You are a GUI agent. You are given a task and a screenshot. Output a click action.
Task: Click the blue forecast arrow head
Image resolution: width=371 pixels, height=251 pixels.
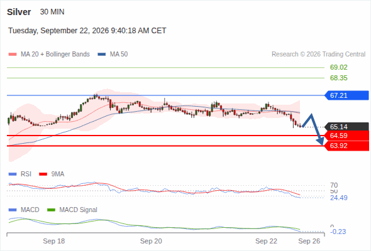tap(320, 141)
